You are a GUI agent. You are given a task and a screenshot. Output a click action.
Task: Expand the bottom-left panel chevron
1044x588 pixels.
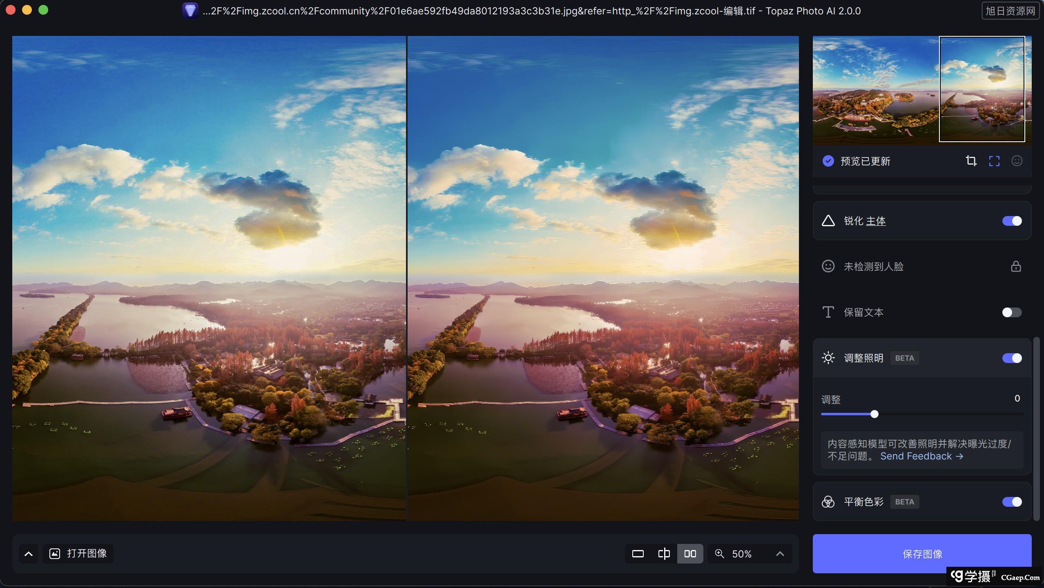tap(29, 554)
